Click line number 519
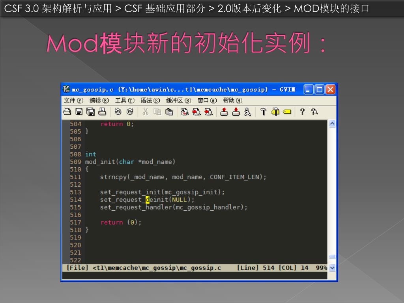The width and height of the screenshot is (404, 303). tap(75, 238)
